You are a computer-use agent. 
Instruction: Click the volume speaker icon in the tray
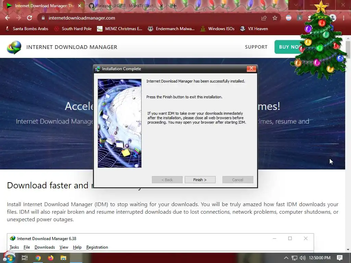(x=302, y=258)
